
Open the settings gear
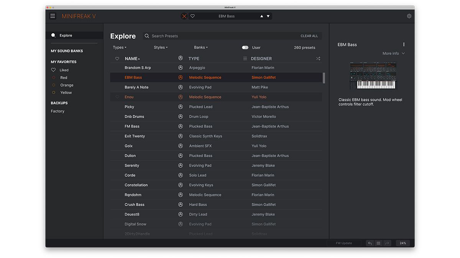409,16
